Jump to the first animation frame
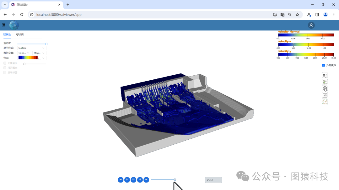 (x=121, y=180)
